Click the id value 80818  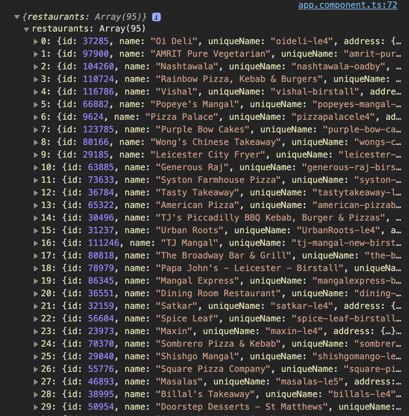(101, 256)
